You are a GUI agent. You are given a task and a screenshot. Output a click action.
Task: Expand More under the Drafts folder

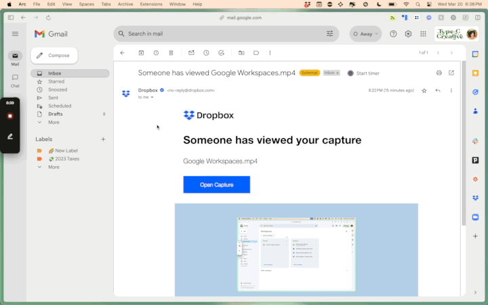pyautogui.click(x=54, y=122)
